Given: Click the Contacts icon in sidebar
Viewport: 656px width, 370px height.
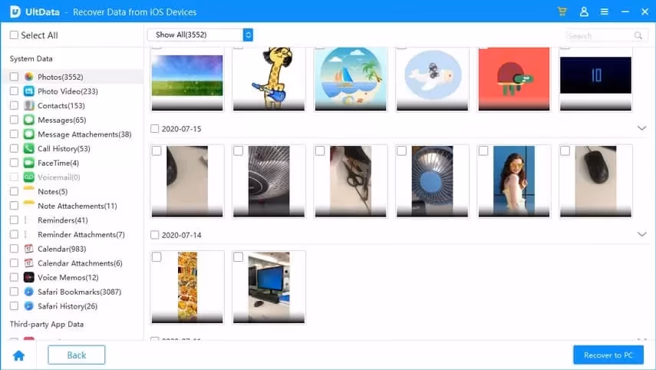Looking at the screenshot, I should (x=29, y=106).
